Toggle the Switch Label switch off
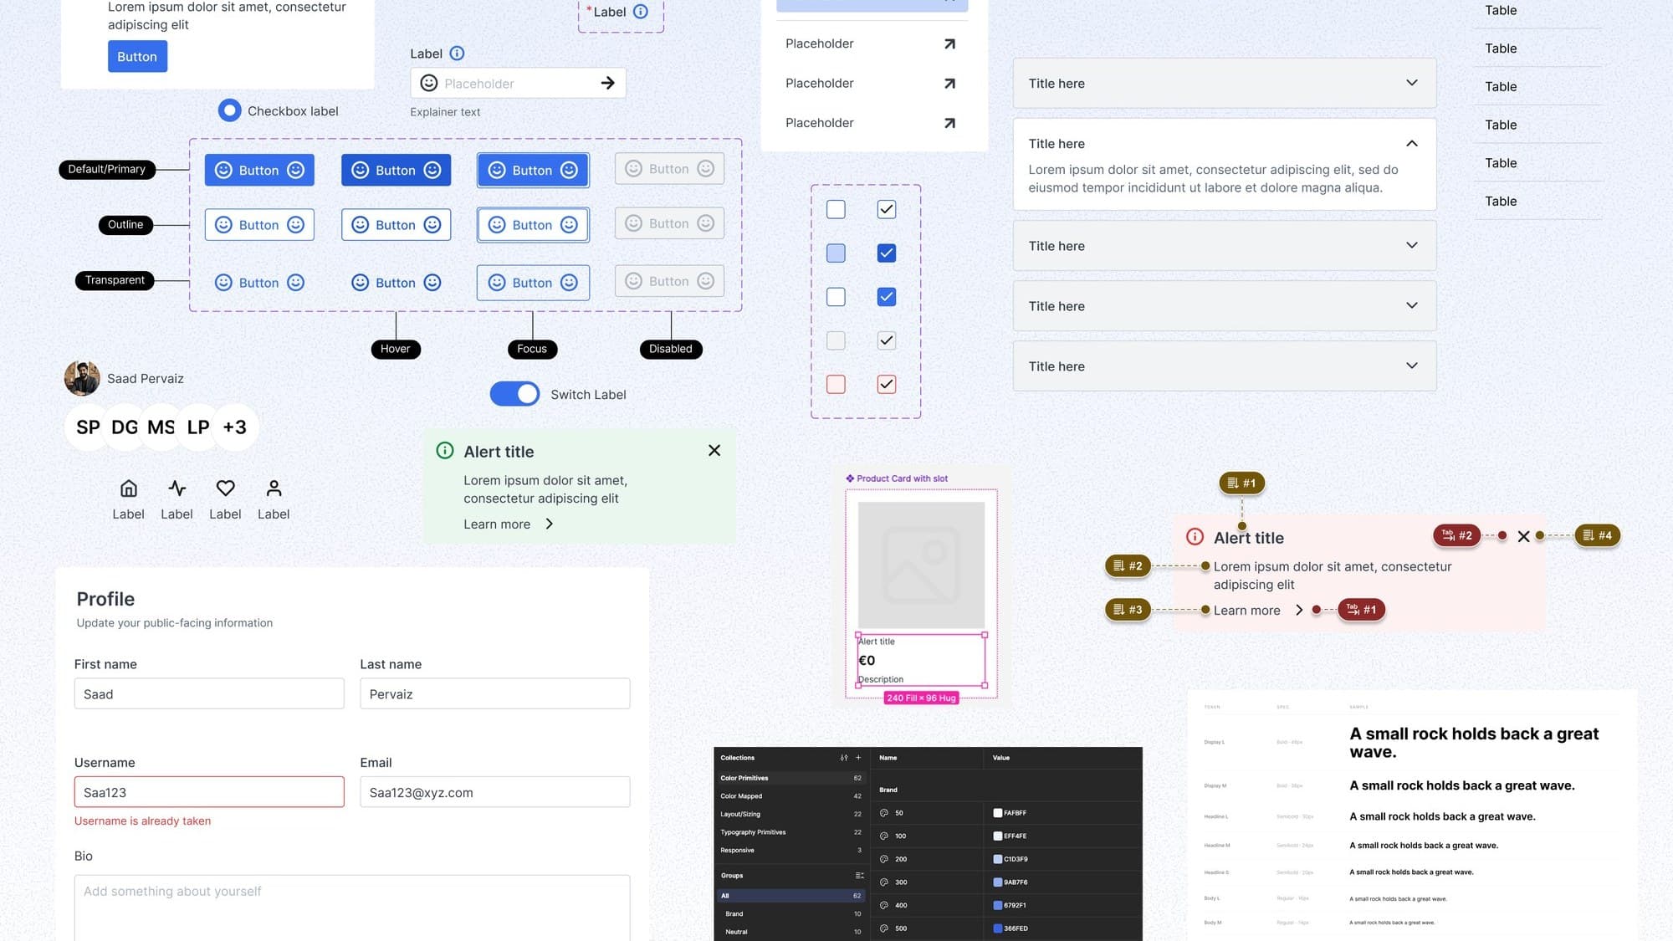This screenshot has height=941, width=1673. pyautogui.click(x=514, y=394)
